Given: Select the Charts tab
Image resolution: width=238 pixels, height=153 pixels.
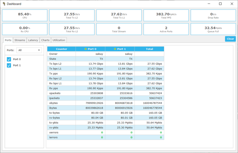Looking at the screenshot, I should click(45, 40).
